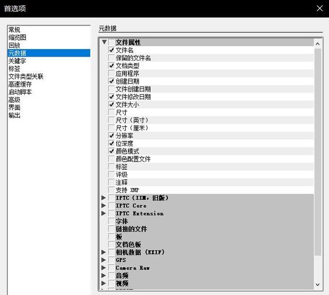The width and height of the screenshot is (329, 295).
Task: Click the scrollbar up arrow
Action: pos(318,44)
